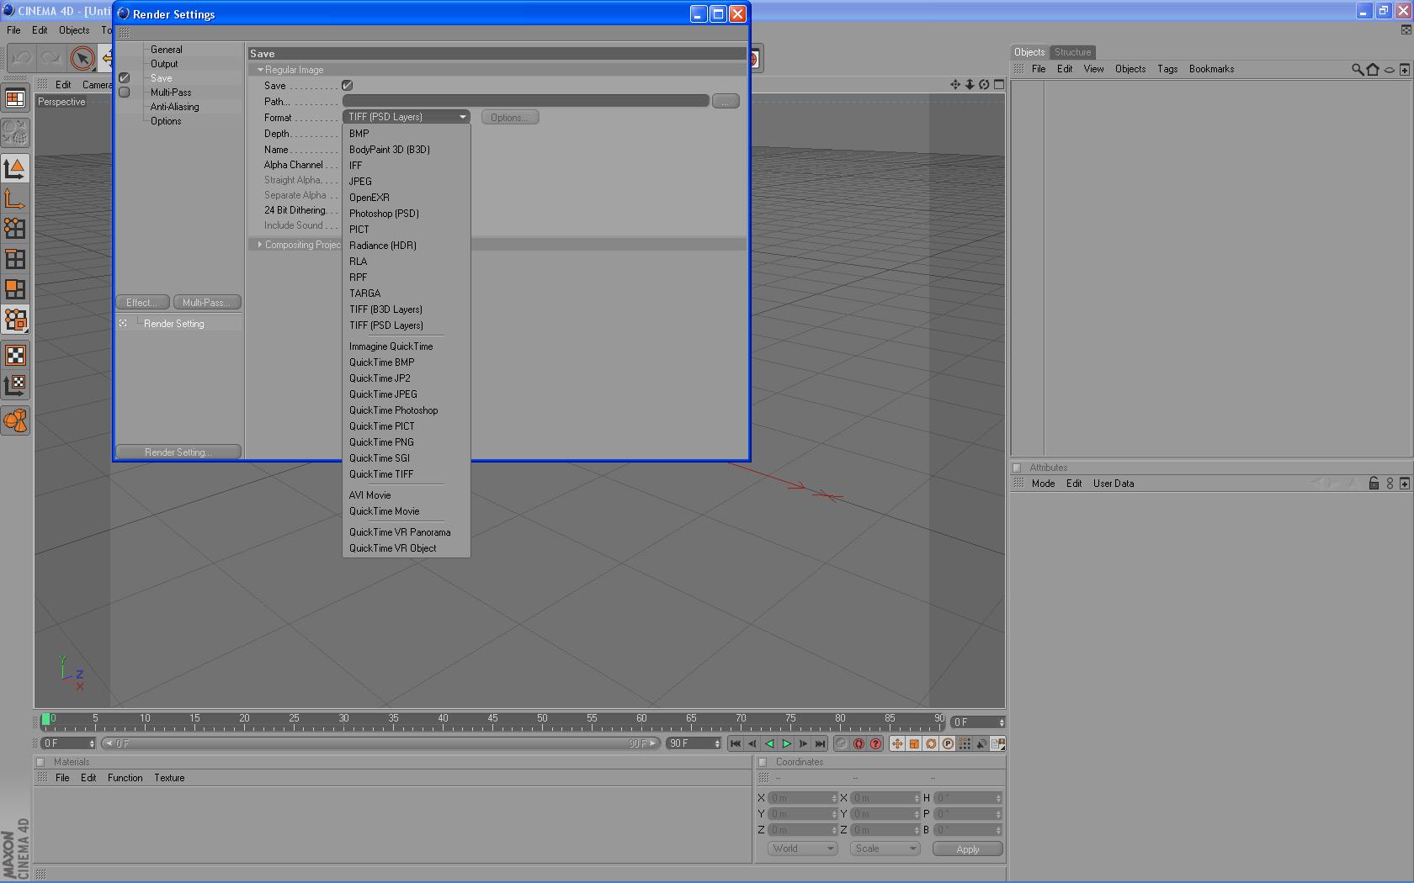Click the eye icon in Object Manager
1414x883 pixels.
[1390, 70]
